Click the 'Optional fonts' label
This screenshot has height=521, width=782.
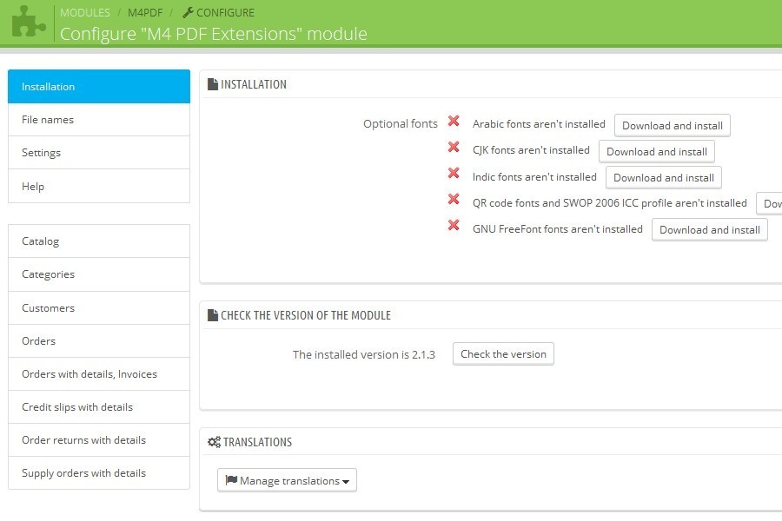point(400,123)
